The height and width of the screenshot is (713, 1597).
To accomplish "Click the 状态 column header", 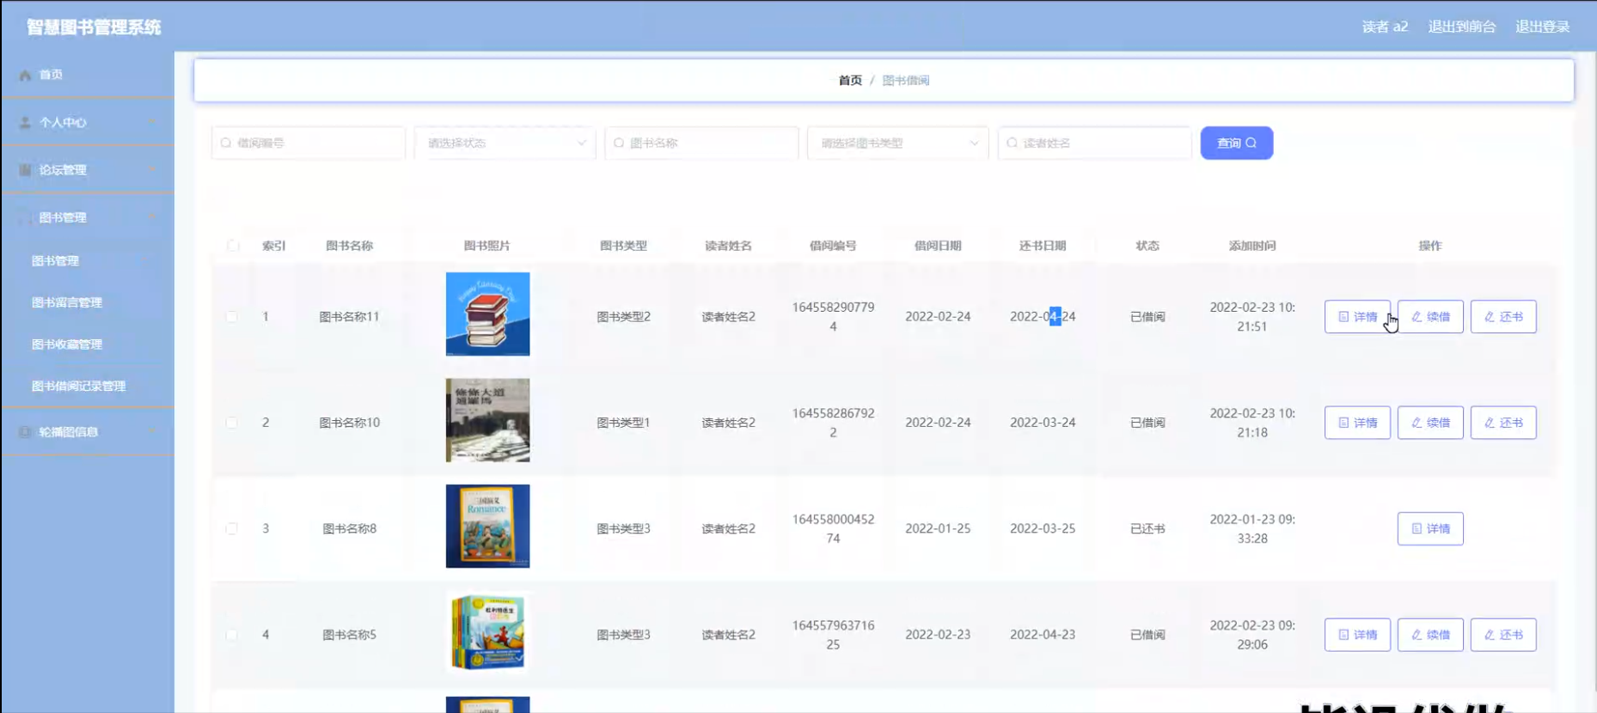I will 1147,246.
